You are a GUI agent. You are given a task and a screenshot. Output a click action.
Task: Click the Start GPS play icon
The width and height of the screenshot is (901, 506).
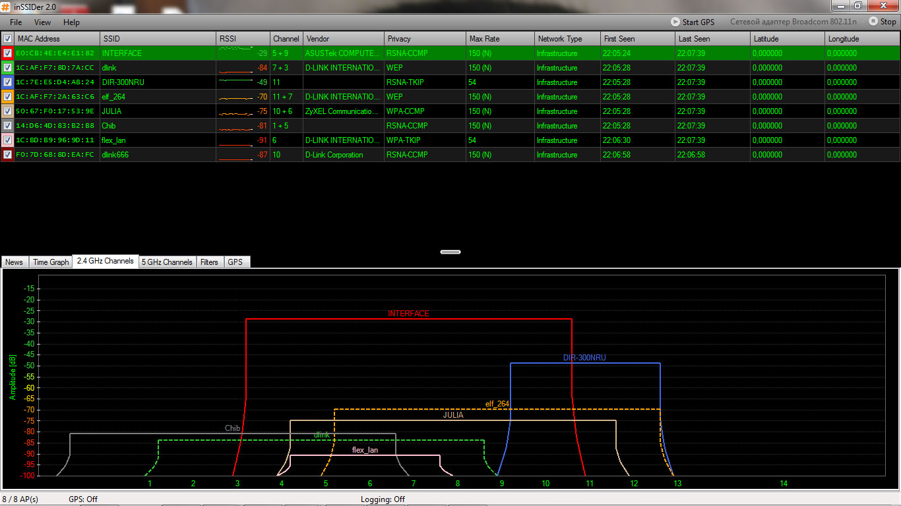[675, 22]
